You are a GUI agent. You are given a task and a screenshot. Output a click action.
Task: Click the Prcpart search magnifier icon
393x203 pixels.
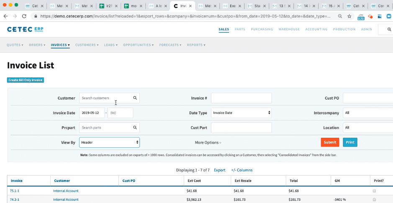tap(135, 128)
